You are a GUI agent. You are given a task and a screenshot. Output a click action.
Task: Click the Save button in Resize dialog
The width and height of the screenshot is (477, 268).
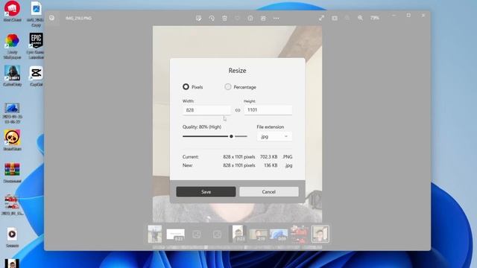(206, 192)
